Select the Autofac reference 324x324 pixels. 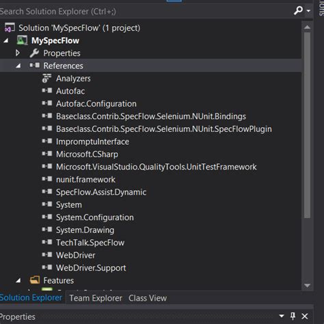point(70,91)
